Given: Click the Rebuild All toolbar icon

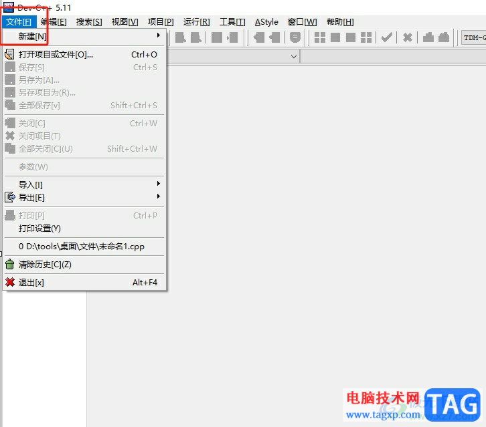Looking at the screenshot, I should coord(366,37).
